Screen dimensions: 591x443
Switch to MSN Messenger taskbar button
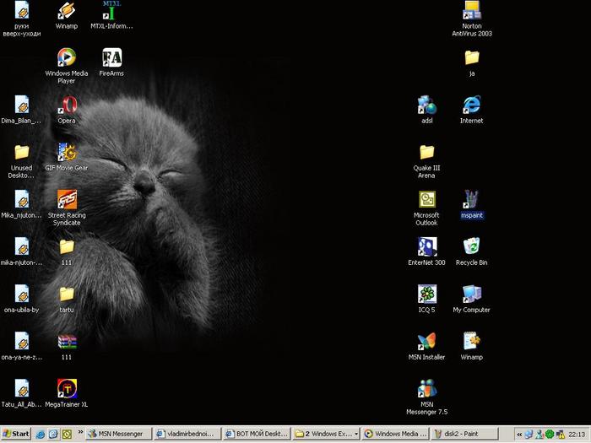pos(119,434)
